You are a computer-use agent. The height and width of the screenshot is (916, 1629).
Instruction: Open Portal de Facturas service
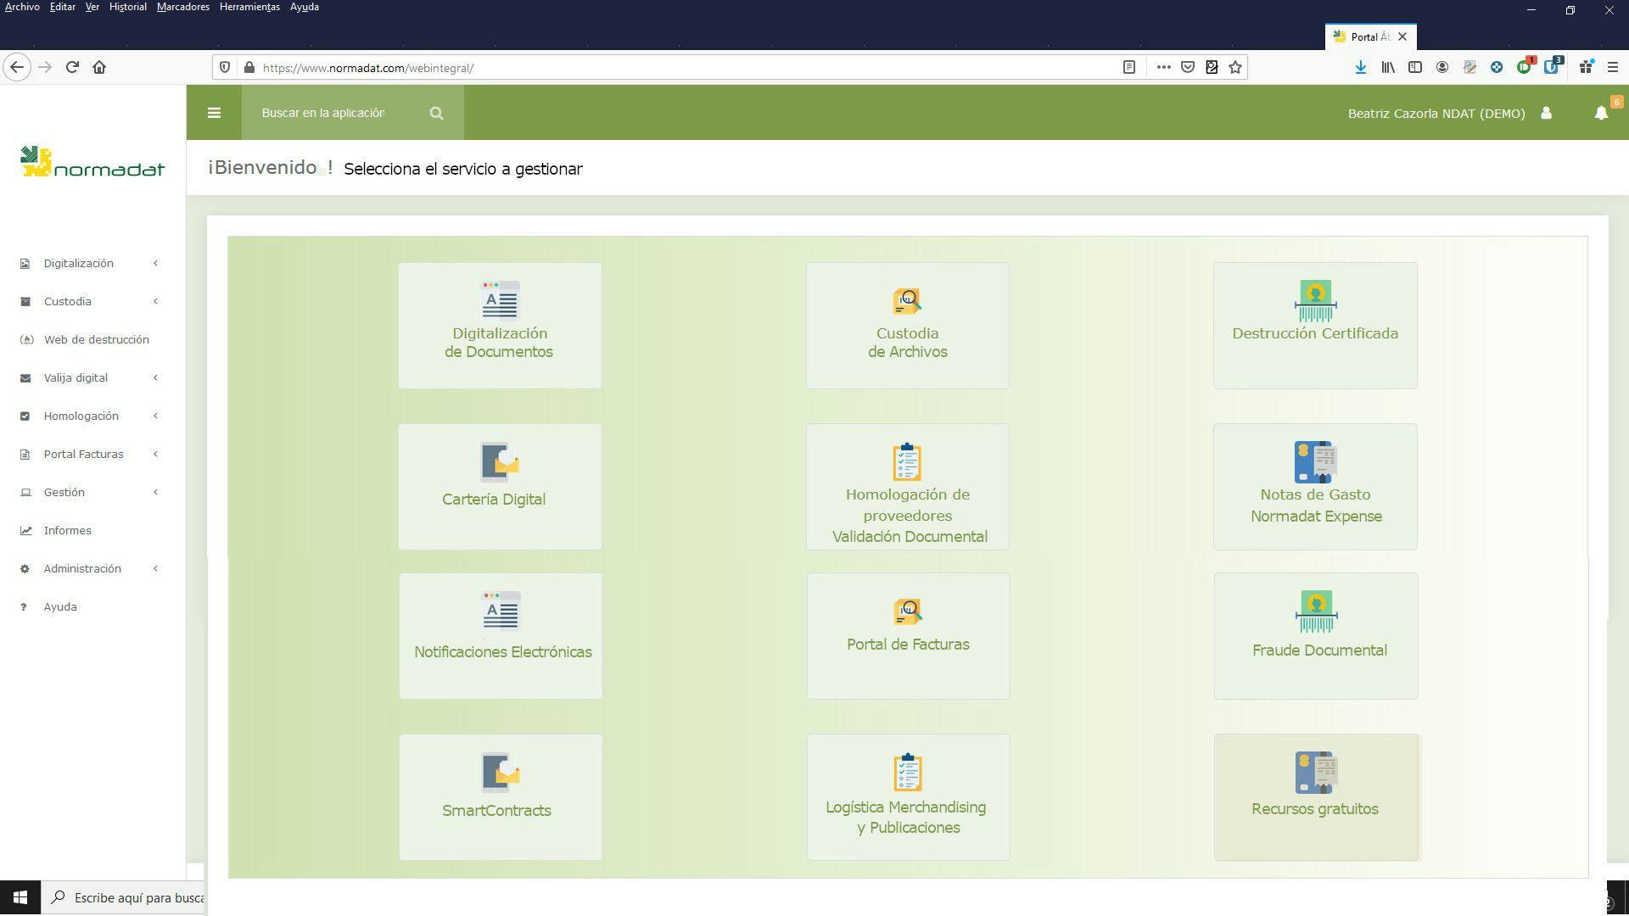pyautogui.click(x=908, y=636)
